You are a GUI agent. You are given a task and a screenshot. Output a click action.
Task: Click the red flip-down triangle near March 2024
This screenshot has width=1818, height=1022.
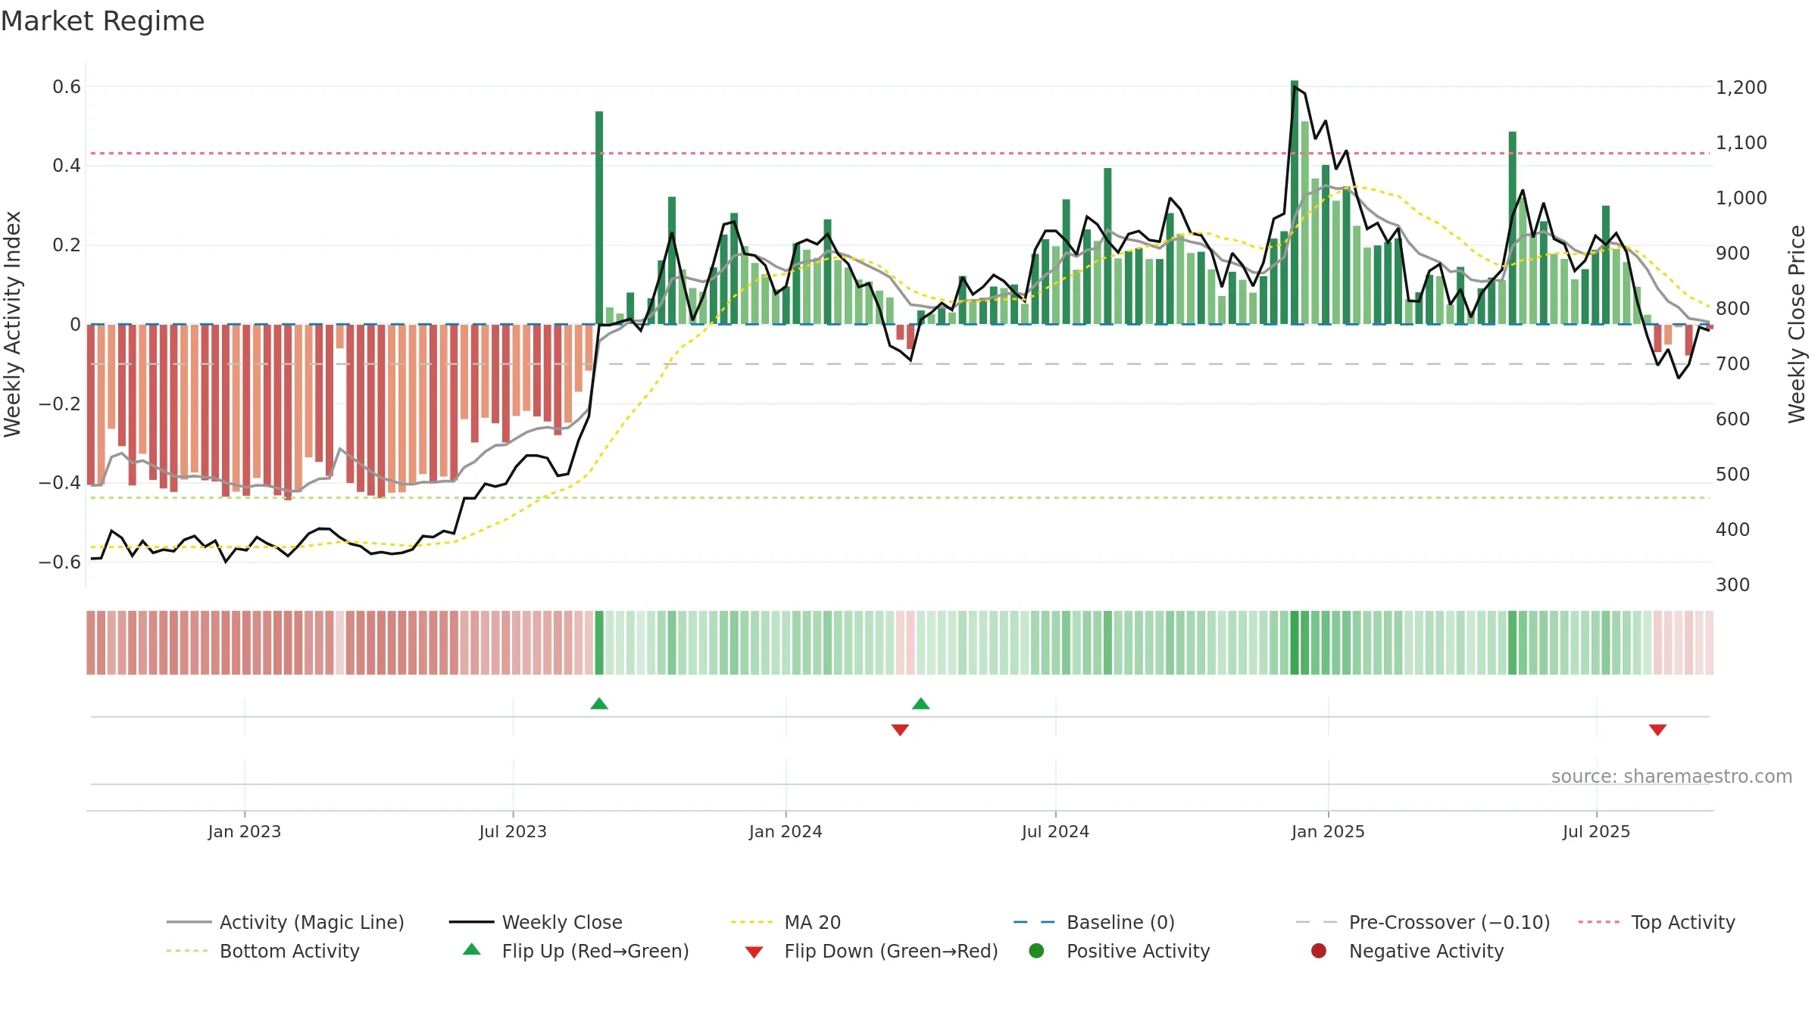pos(900,730)
